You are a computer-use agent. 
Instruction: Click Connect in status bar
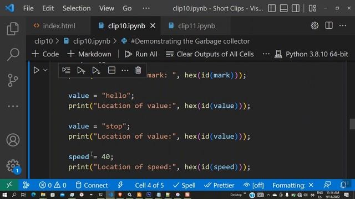click(x=92, y=185)
